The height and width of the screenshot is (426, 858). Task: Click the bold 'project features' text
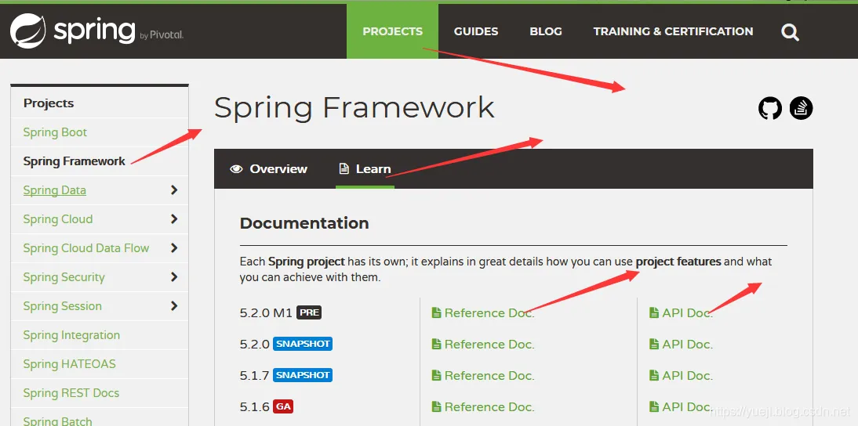pos(678,262)
